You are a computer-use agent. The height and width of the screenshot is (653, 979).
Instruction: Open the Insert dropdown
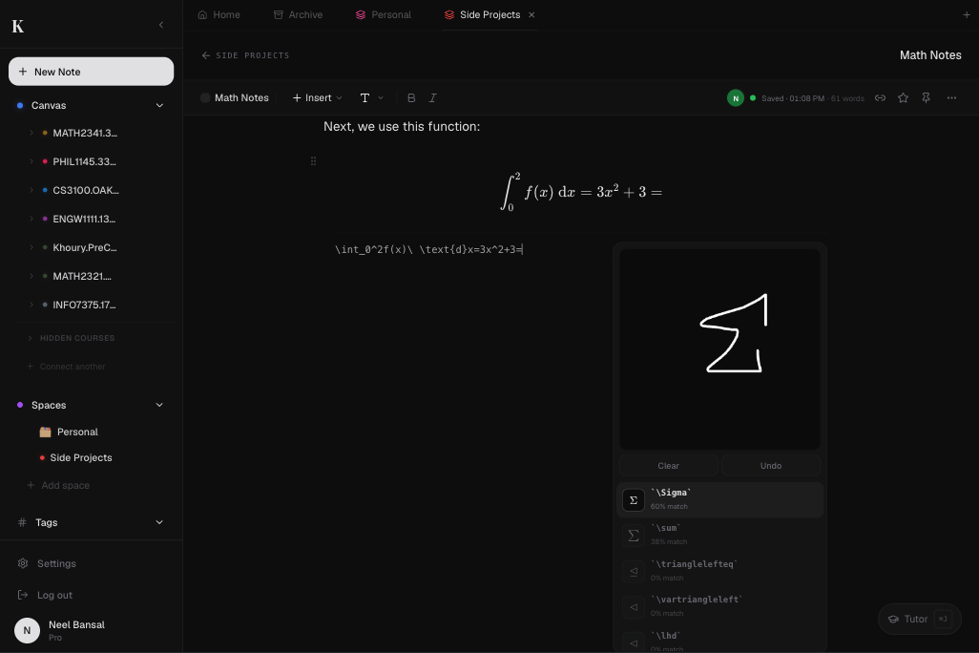pyautogui.click(x=317, y=98)
